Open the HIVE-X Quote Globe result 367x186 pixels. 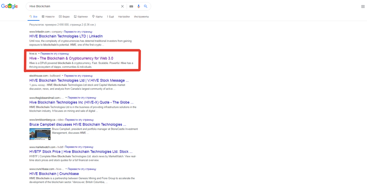81,102
